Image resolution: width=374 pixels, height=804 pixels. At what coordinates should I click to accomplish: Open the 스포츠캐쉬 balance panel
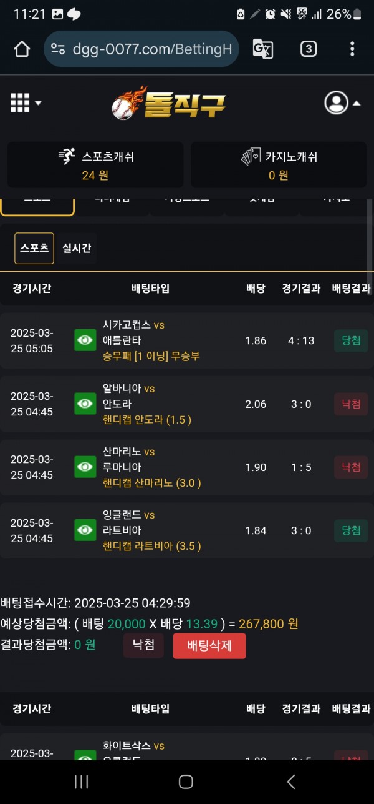pyautogui.click(x=95, y=165)
